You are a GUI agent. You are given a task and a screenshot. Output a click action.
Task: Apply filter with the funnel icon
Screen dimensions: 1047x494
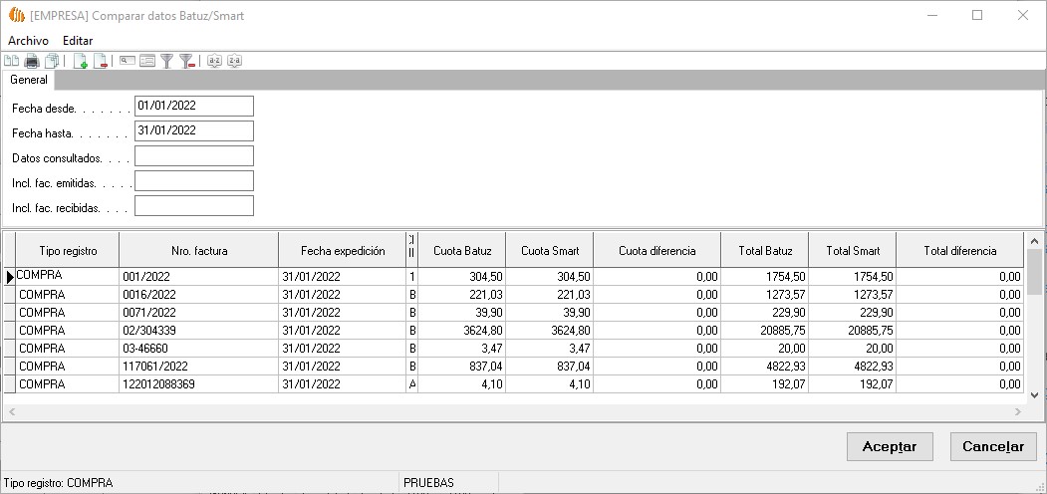pyautogui.click(x=167, y=62)
